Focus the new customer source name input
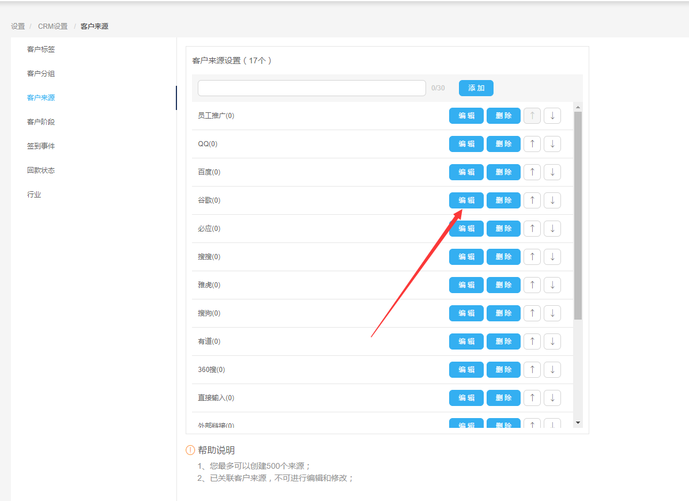 pyautogui.click(x=311, y=88)
